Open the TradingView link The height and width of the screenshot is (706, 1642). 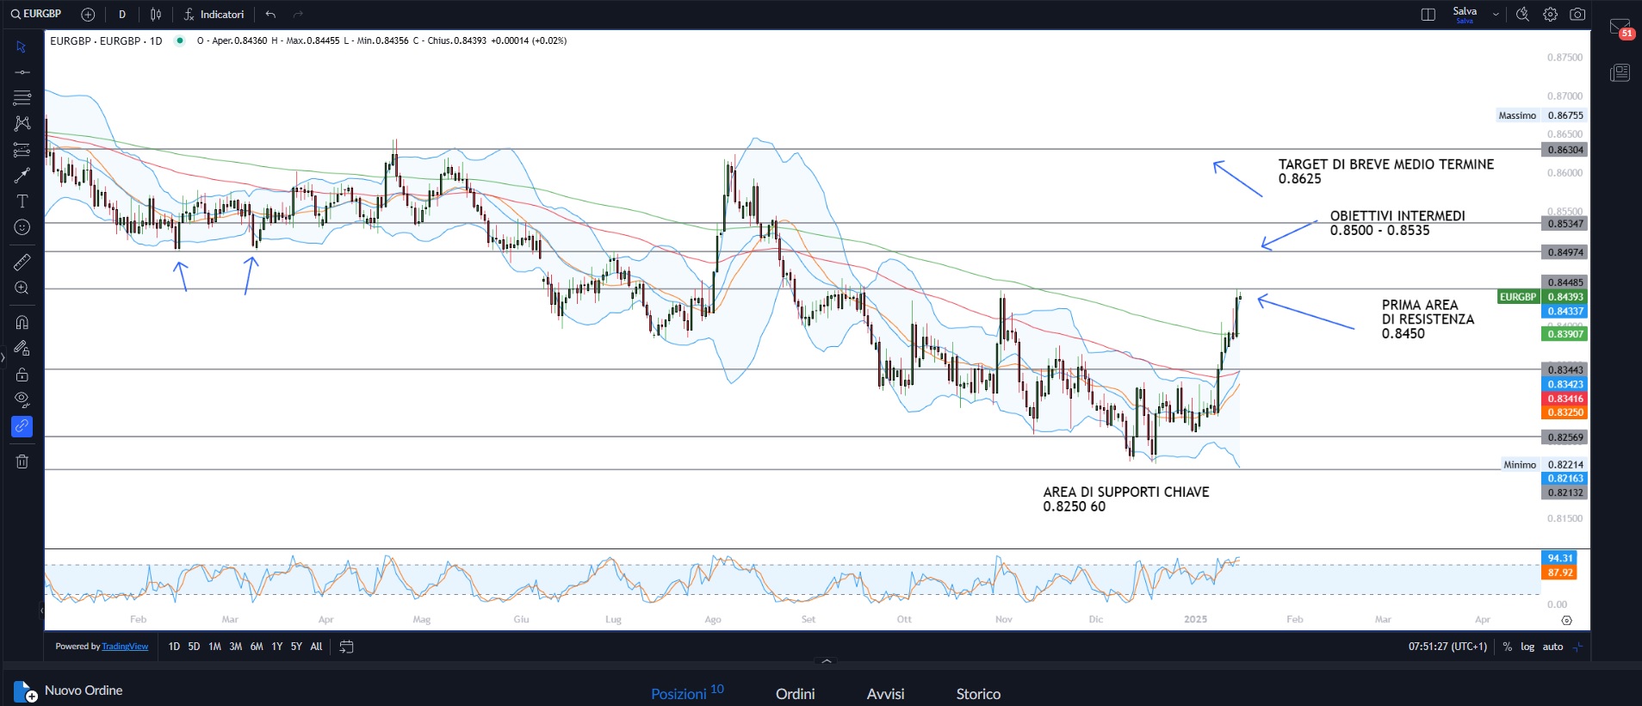pyautogui.click(x=125, y=647)
